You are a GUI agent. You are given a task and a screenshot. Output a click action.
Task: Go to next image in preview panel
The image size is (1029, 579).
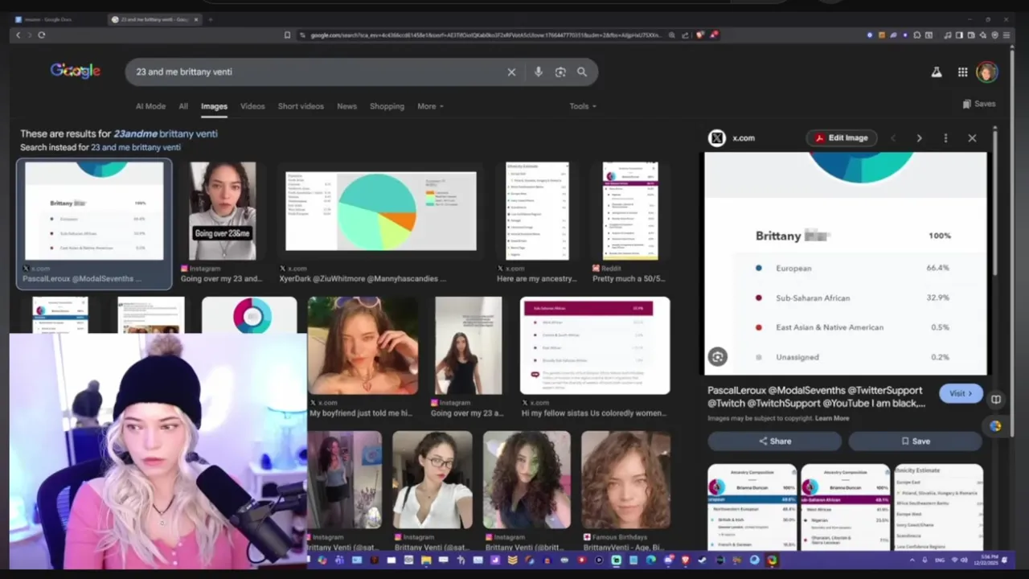pos(919,138)
